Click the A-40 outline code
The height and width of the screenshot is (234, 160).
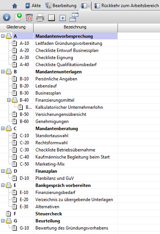(24, 65)
